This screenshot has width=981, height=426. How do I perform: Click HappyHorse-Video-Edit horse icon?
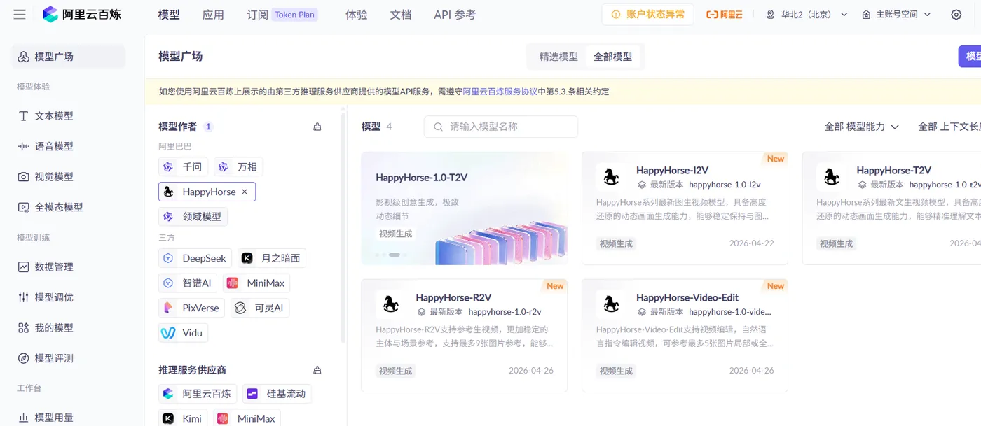pos(612,304)
